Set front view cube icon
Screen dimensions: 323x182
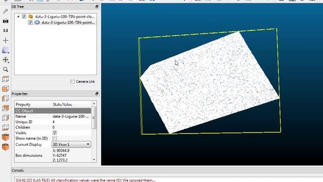(x=6, y=89)
